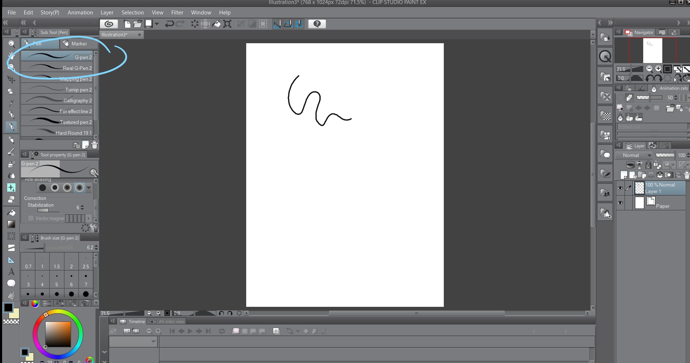This screenshot has width=690, height=363.
Task: Toggle visibility of Layer 1
Action: coord(621,188)
